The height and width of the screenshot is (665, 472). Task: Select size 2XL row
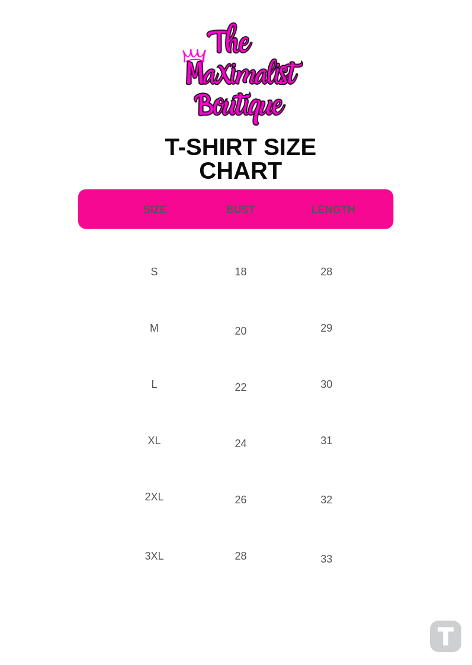[154, 497]
